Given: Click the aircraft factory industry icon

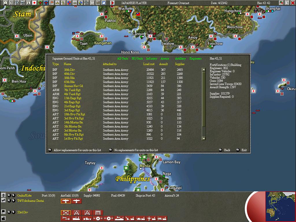Looking at the screenshot, I should (x=151, y=219).
